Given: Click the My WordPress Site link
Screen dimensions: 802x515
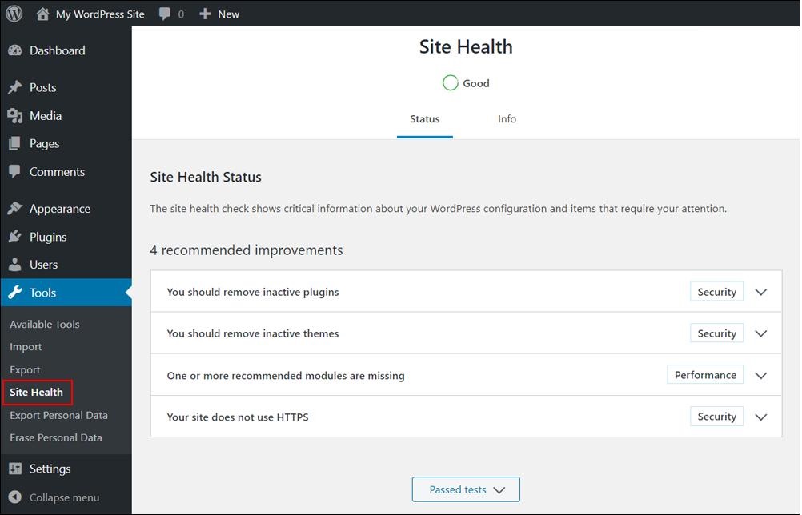Looking at the screenshot, I should [100, 14].
